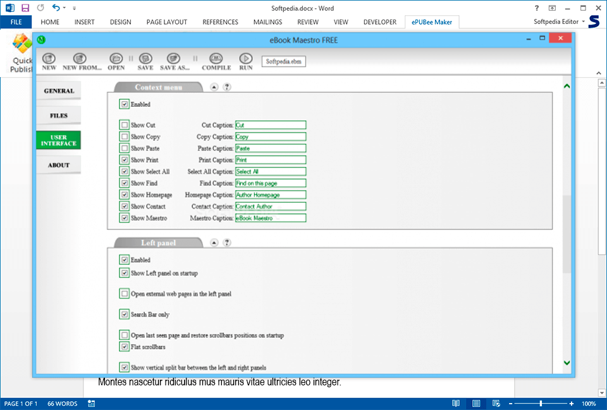This screenshot has width=607, height=410.
Task: Switch to the PAGE LAYOUT tab
Action: coord(166,22)
